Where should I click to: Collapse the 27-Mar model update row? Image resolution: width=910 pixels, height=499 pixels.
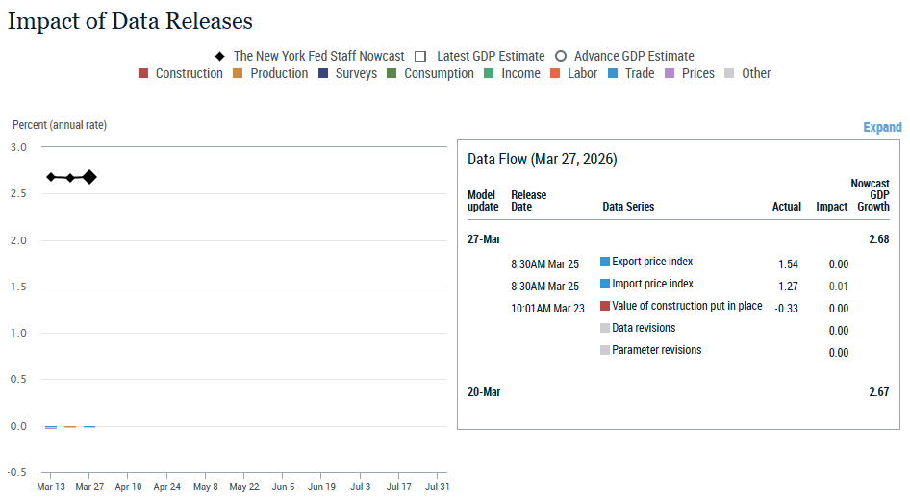click(484, 238)
